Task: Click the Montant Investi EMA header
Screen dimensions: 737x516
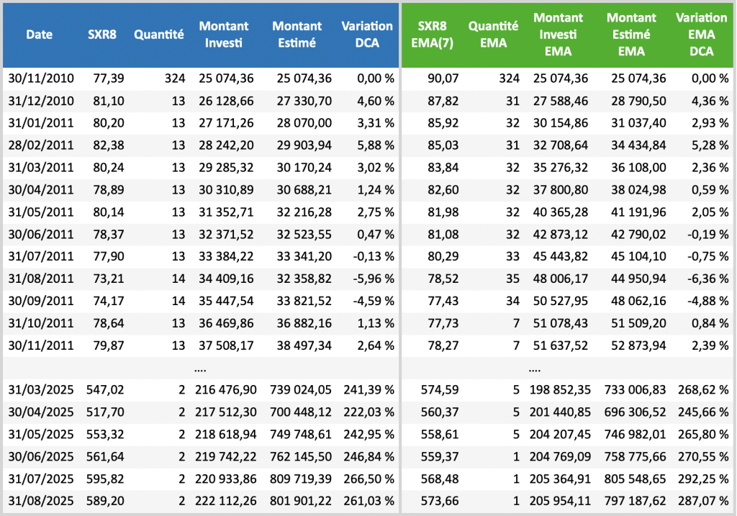Action: point(559,34)
